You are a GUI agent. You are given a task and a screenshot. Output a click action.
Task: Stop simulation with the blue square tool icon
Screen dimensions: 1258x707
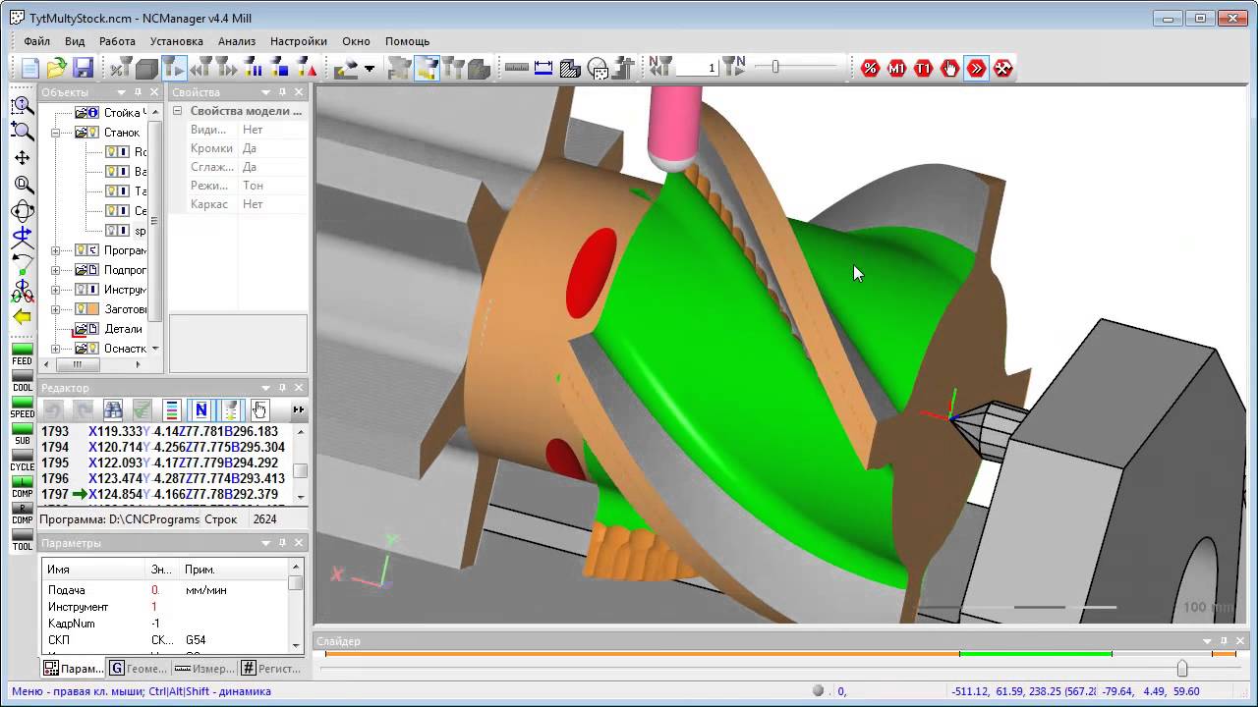click(x=280, y=68)
